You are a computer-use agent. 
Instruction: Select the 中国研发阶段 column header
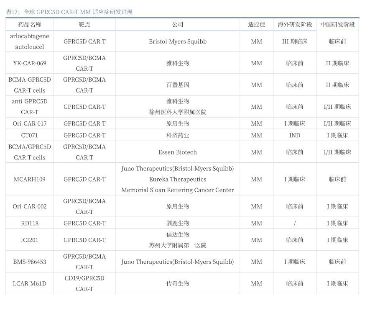(x=337, y=24)
